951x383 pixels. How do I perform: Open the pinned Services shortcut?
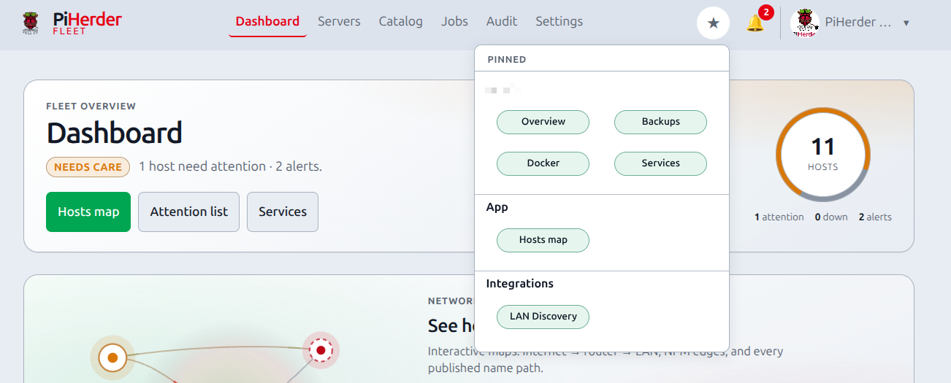point(660,163)
